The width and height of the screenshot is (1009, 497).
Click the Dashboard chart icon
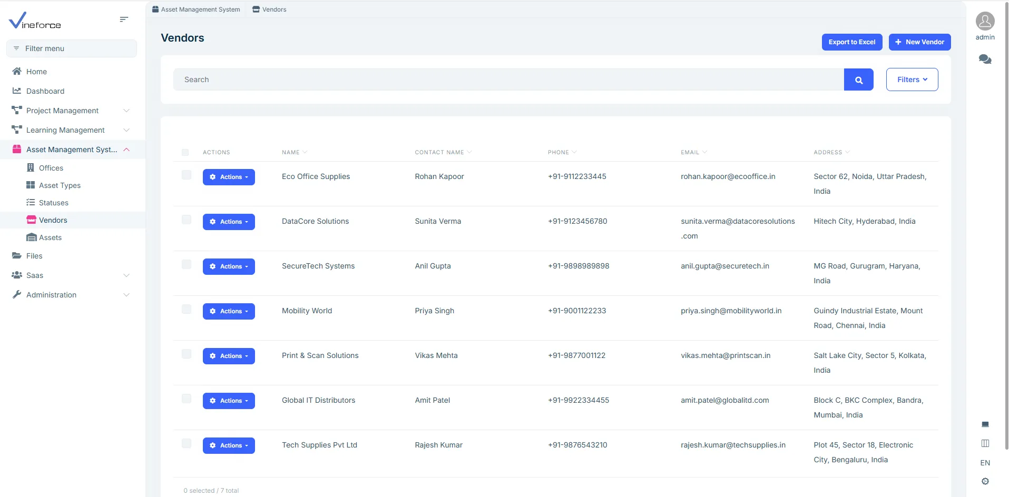pos(17,91)
